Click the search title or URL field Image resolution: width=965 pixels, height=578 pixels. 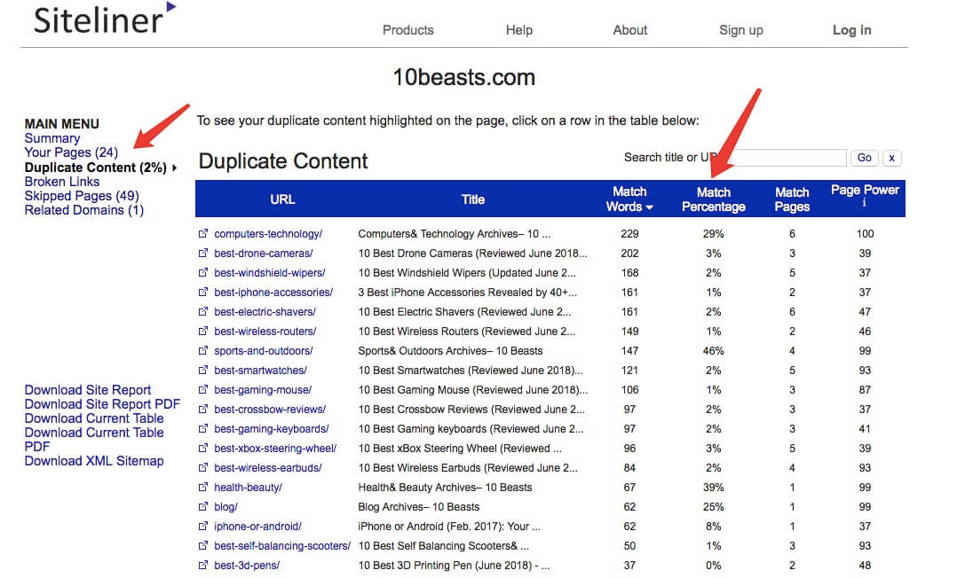click(x=787, y=158)
